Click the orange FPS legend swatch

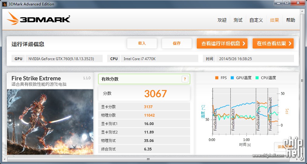[x=217, y=78]
